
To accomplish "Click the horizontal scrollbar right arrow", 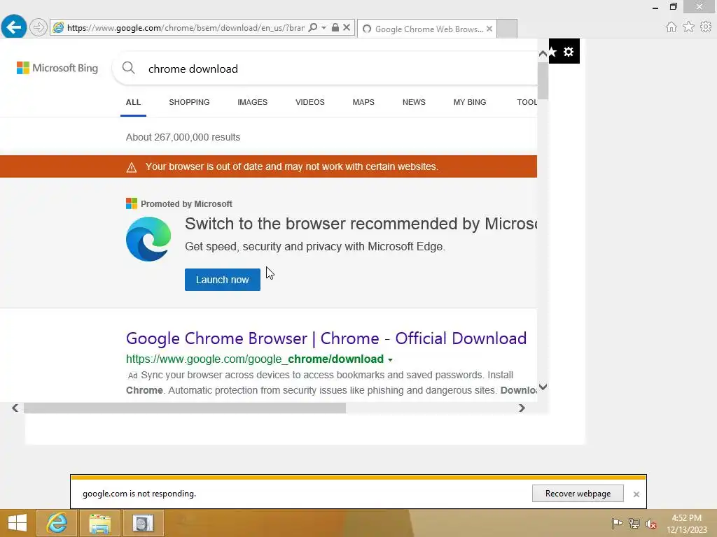I will (522, 408).
